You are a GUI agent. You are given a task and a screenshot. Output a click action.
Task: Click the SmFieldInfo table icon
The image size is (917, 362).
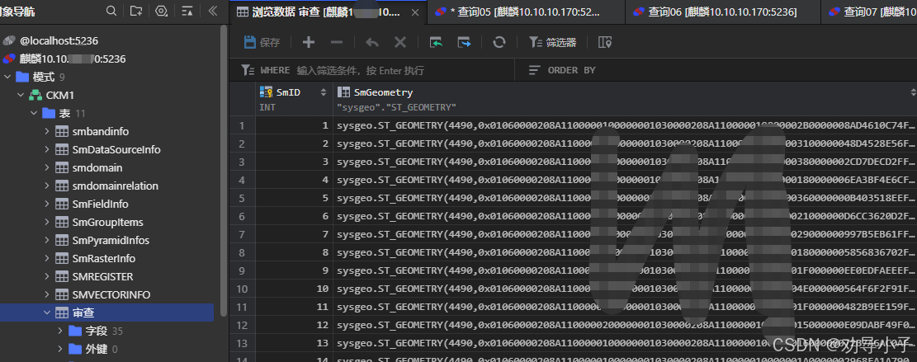[x=61, y=204]
